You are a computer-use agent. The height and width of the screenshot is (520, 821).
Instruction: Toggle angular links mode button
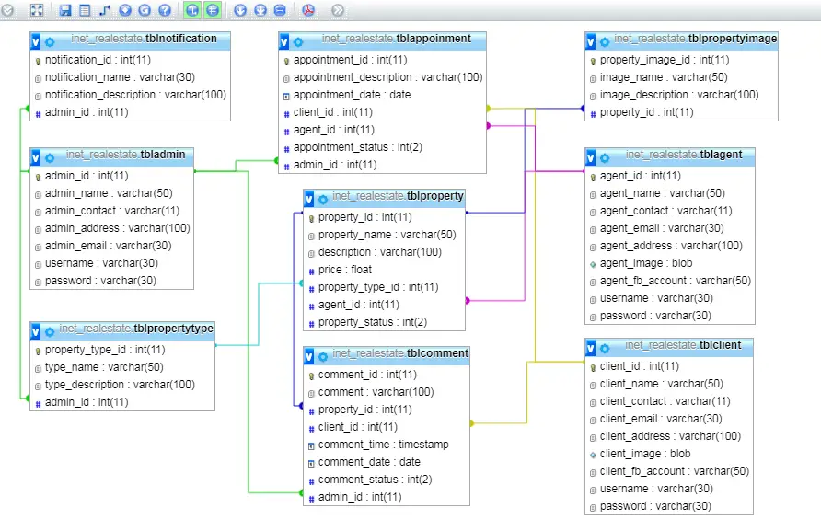(192, 10)
